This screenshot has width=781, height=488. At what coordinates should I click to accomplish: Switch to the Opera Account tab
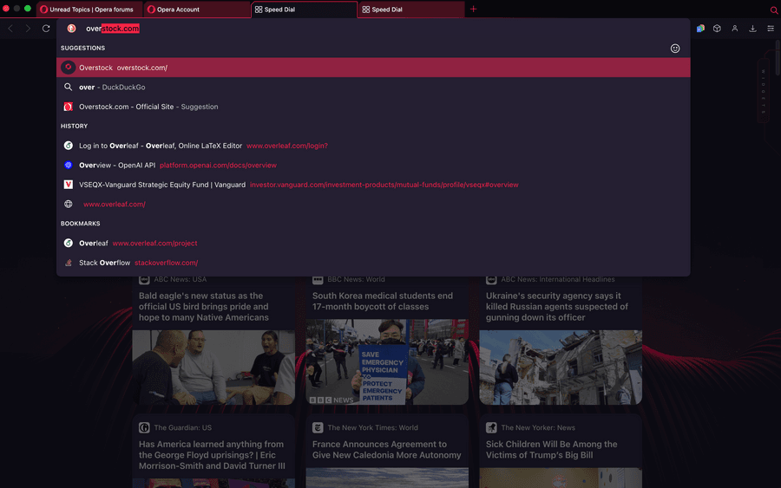[197, 10]
